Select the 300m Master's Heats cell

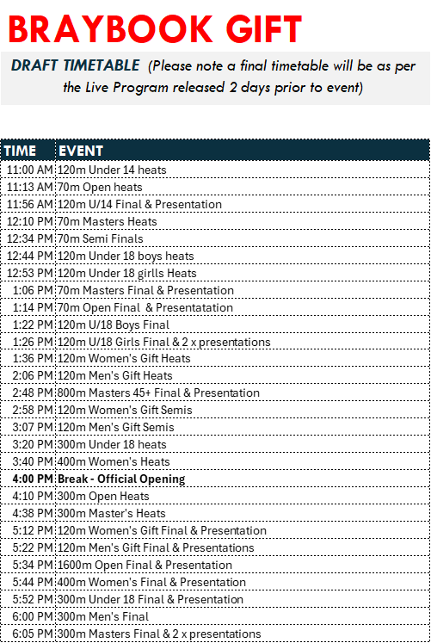[x=243, y=513]
